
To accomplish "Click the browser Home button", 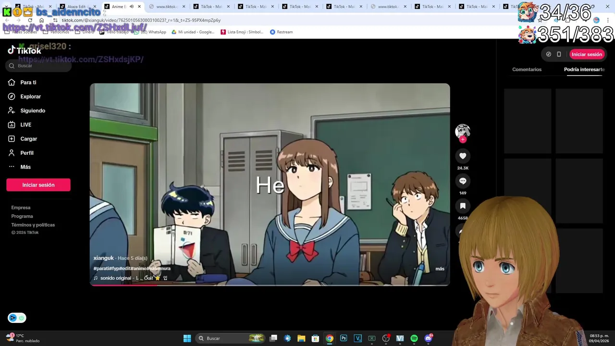I will click(x=41, y=20).
